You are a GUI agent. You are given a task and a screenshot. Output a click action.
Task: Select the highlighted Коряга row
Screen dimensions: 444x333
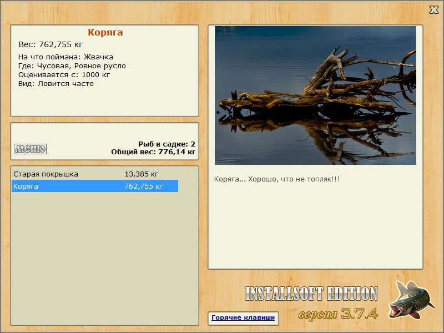95,186
